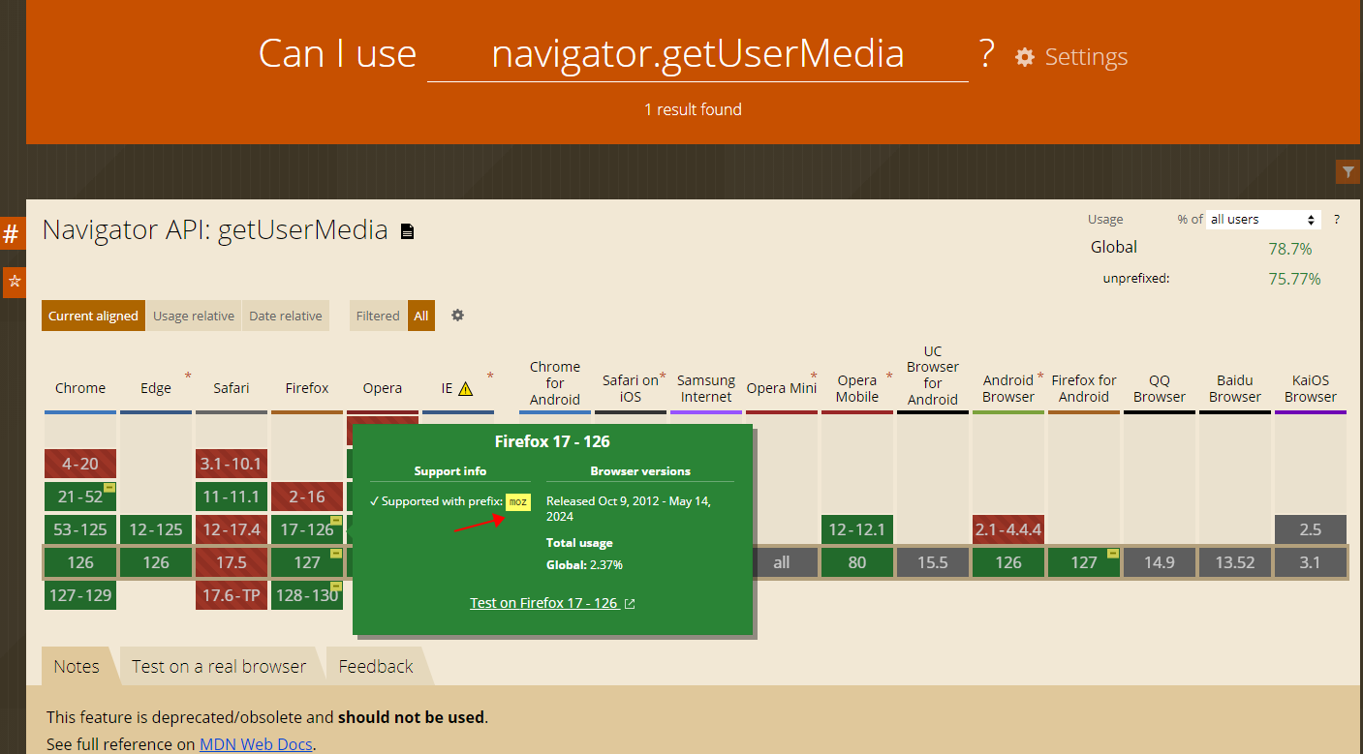Image resolution: width=1363 pixels, height=754 pixels.
Task: Click the QQ Browser header
Action: [x=1160, y=388]
